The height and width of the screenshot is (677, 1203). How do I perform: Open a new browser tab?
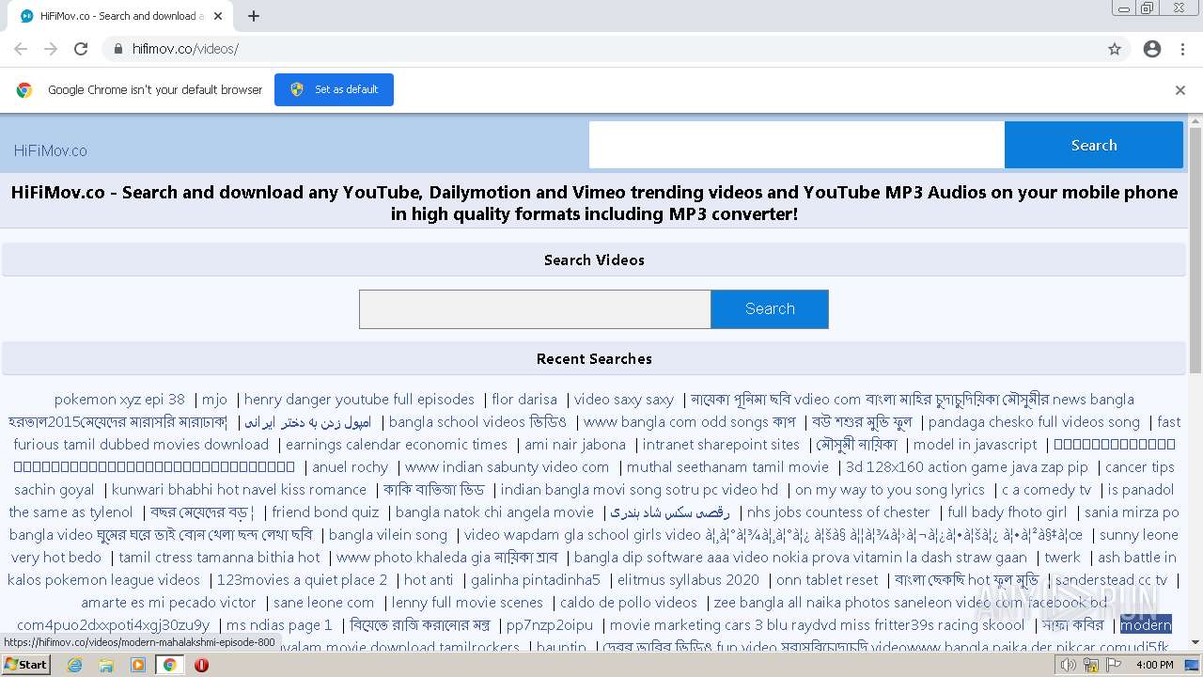coord(254,16)
